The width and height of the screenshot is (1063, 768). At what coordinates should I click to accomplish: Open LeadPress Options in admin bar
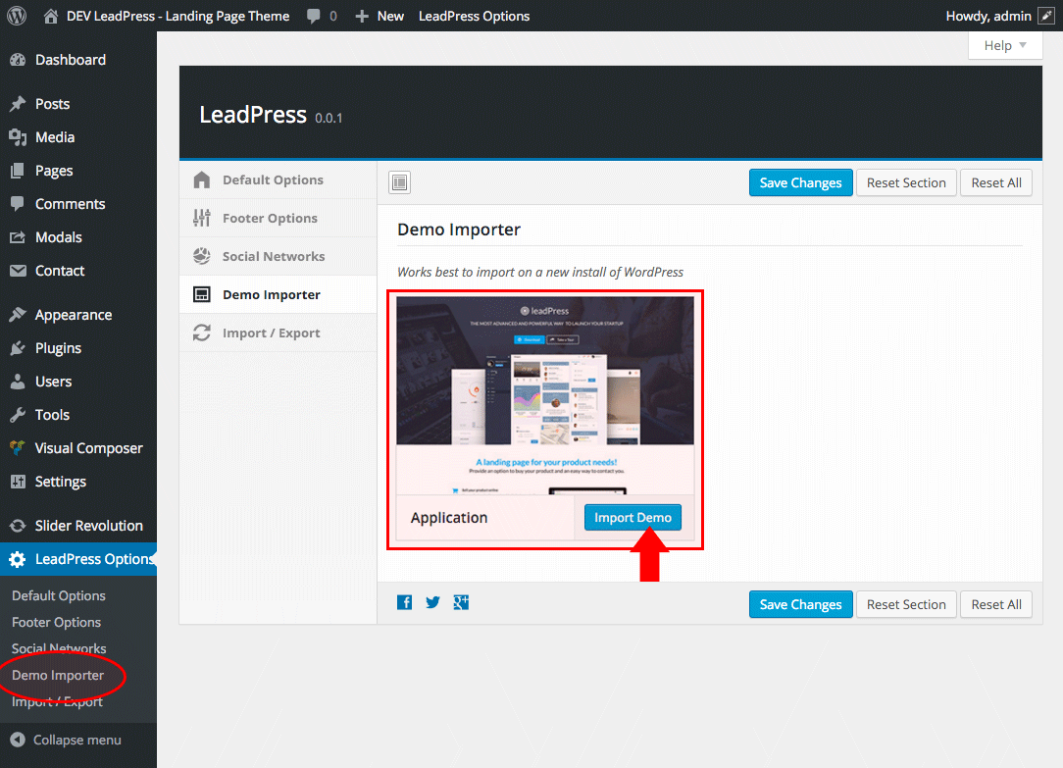coord(474,17)
